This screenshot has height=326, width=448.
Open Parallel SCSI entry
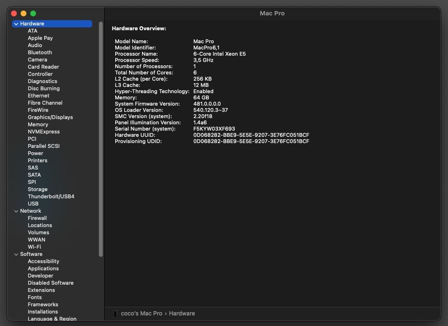44,146
